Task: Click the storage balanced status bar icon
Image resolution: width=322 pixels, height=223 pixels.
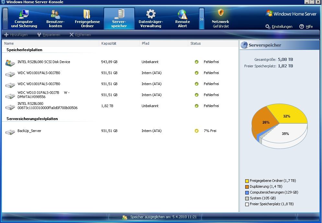Action: (125, 217)
